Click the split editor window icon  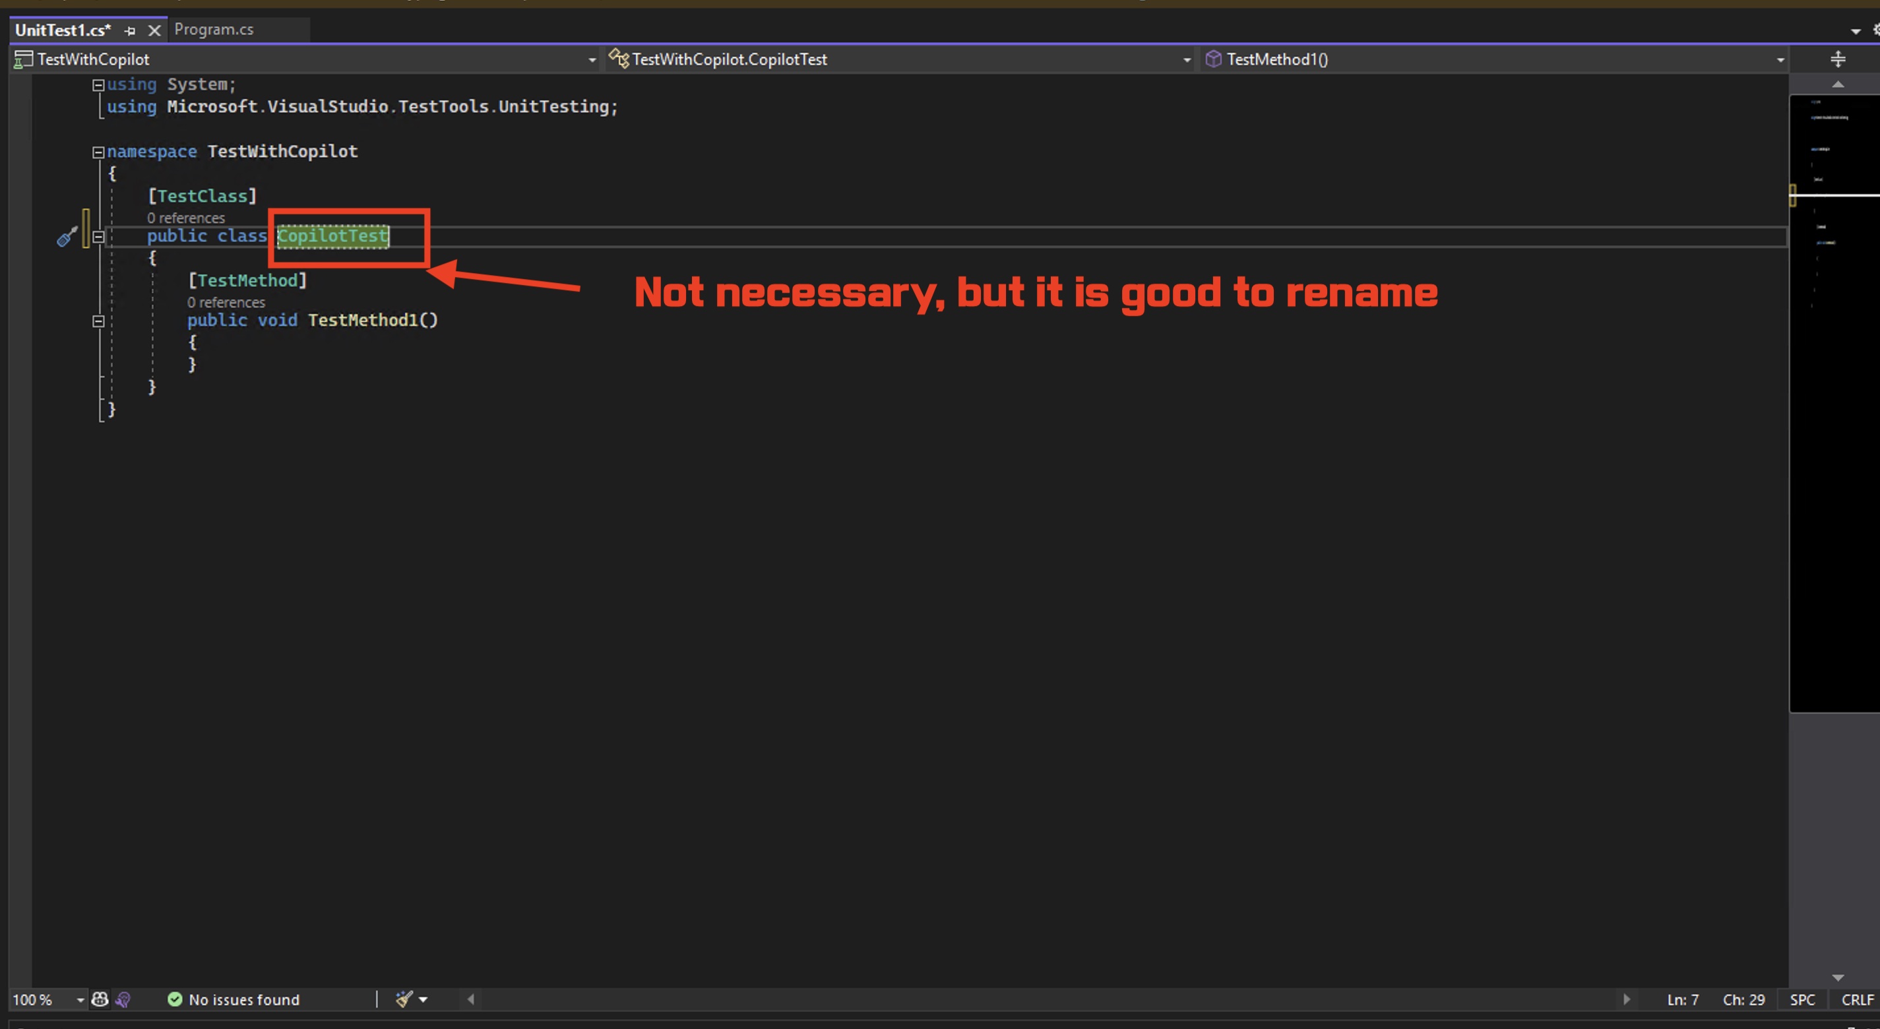(x=1838, y=59)
